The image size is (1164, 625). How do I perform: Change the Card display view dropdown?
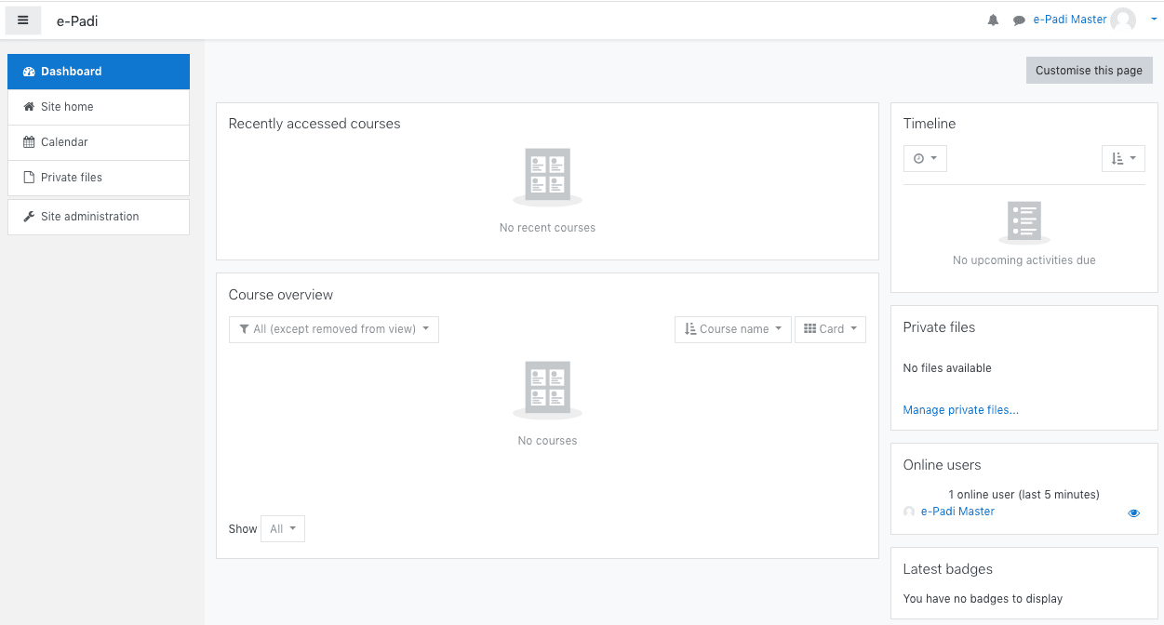[830, 329]
